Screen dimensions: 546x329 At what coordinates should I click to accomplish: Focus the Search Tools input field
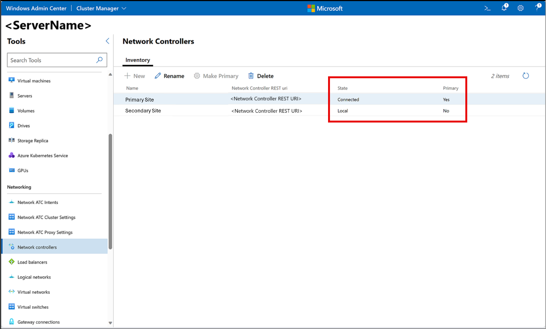point(52,60)
